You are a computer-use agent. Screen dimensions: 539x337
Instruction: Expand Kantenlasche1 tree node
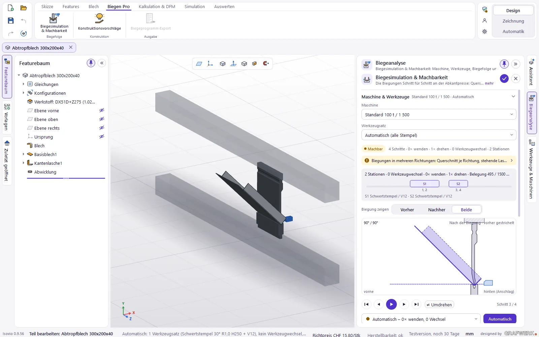(x=23, y=163)
